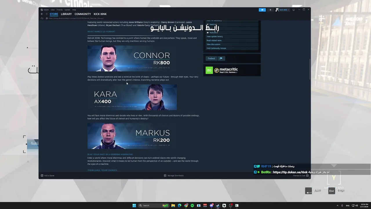Switch to the COMMUNITY tab

coord(83,14)
